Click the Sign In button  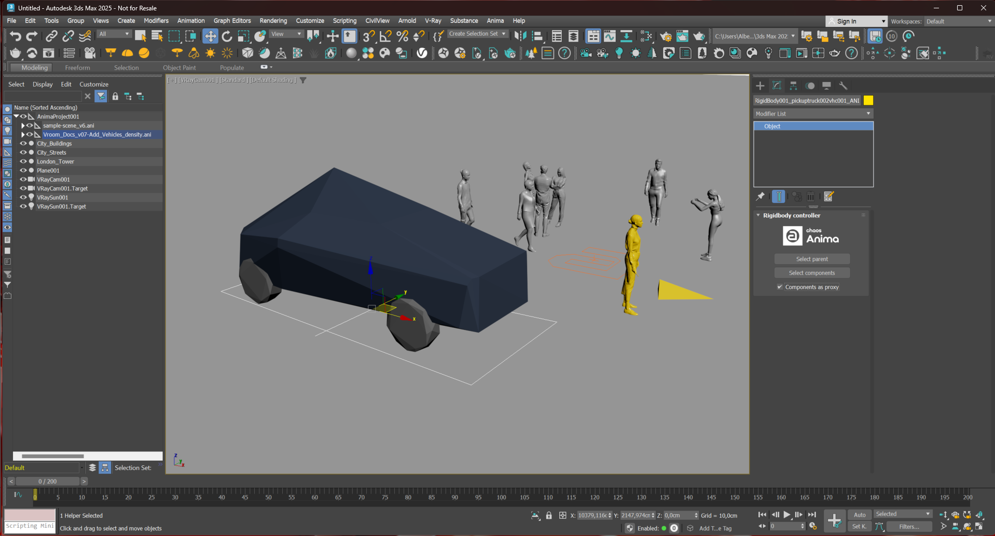856,21
